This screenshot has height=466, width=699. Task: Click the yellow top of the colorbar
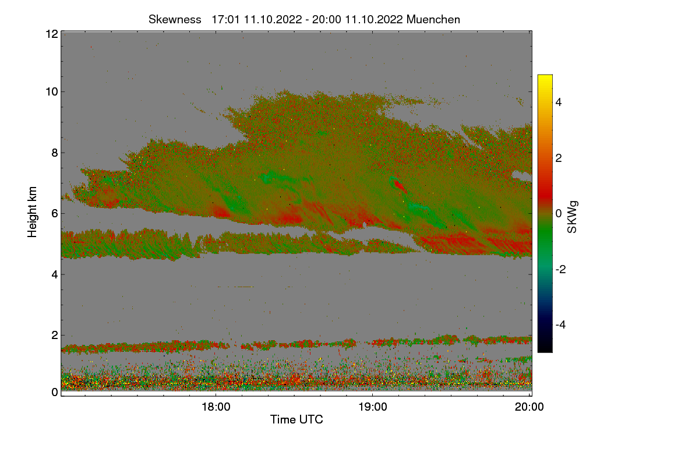pos(545,82)
